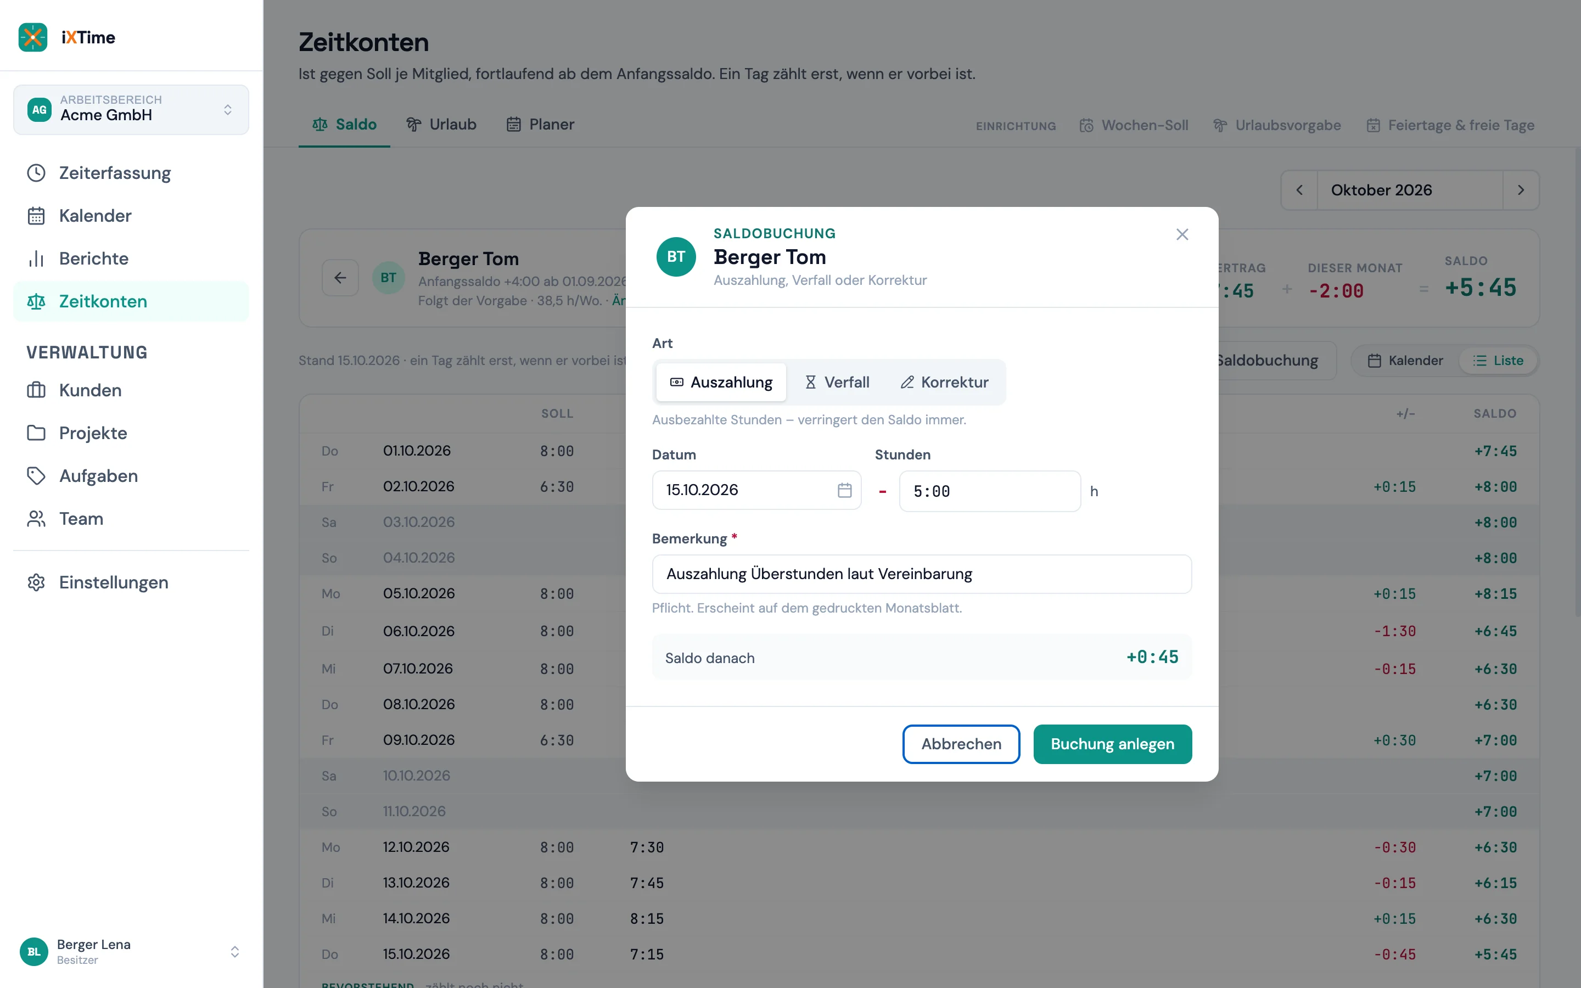Click the iXTime logo icon
Viewport: 1581px width, 988px height.
(x=33, y=37)
